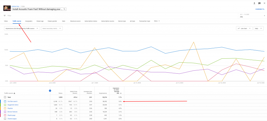Toggle the Playlist page checkbox
Screen dimensions: 267x121
pyautogui.click(x=5, y=115)
